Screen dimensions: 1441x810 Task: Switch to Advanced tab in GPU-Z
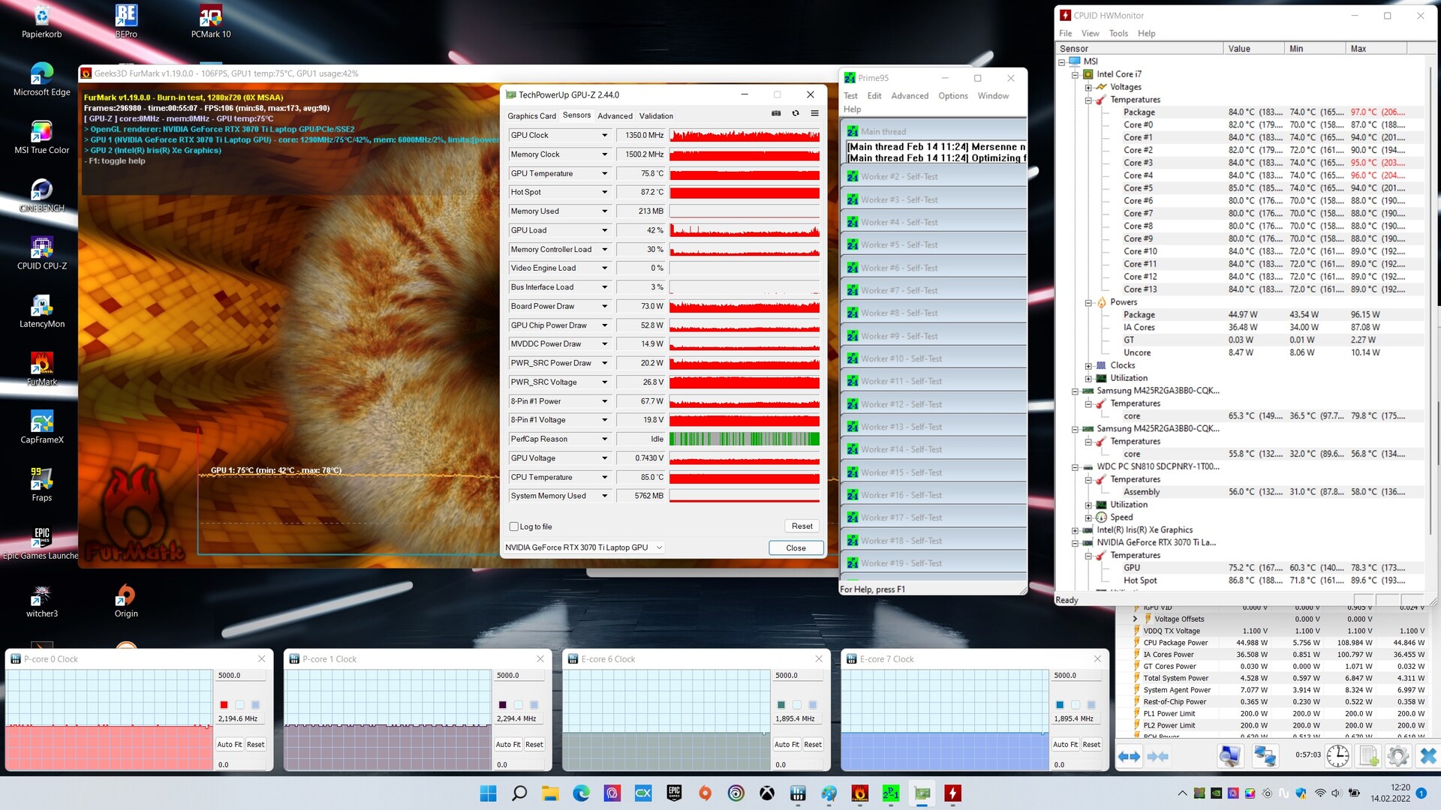615,115
